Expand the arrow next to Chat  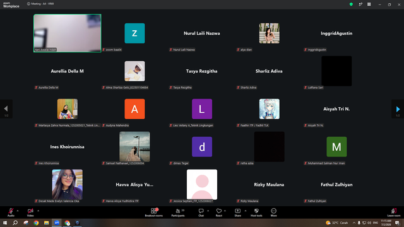[x=208, y=211]
